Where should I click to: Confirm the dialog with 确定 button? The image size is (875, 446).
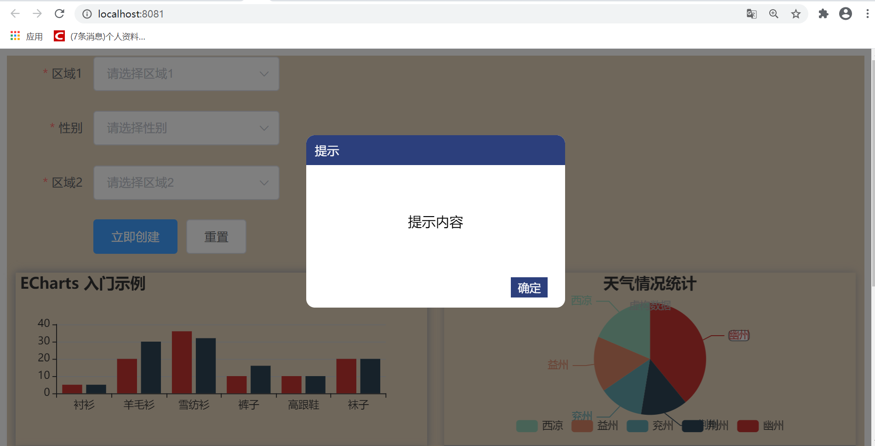pyautogui.click(x=529, y=287)
